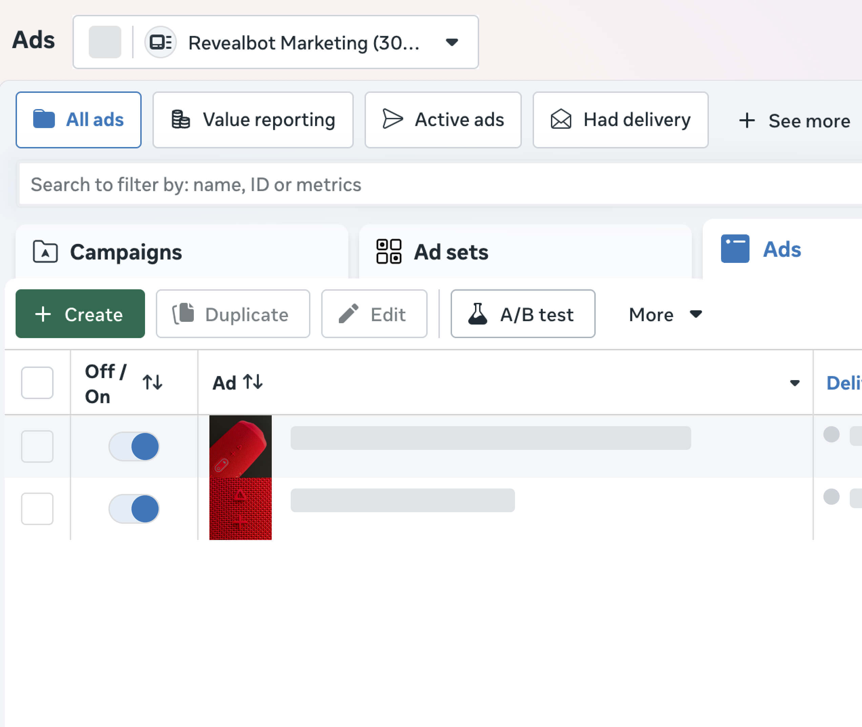This screenshot has height=727, width=862.
Task: Open the Ad column options caret
Action: [x=794, y=383]
